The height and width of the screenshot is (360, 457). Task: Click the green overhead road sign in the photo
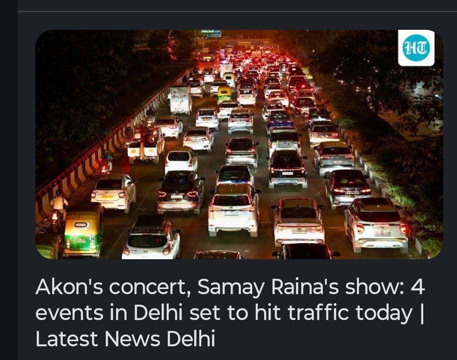[x=211, y=33]
